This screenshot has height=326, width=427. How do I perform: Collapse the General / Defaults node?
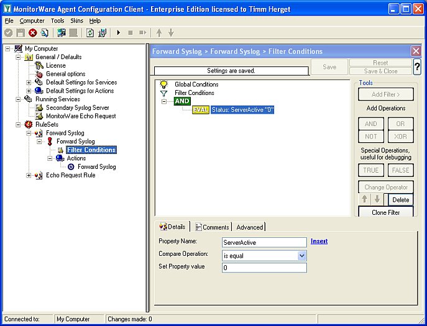pyautogui.click(x=18, y=57)
